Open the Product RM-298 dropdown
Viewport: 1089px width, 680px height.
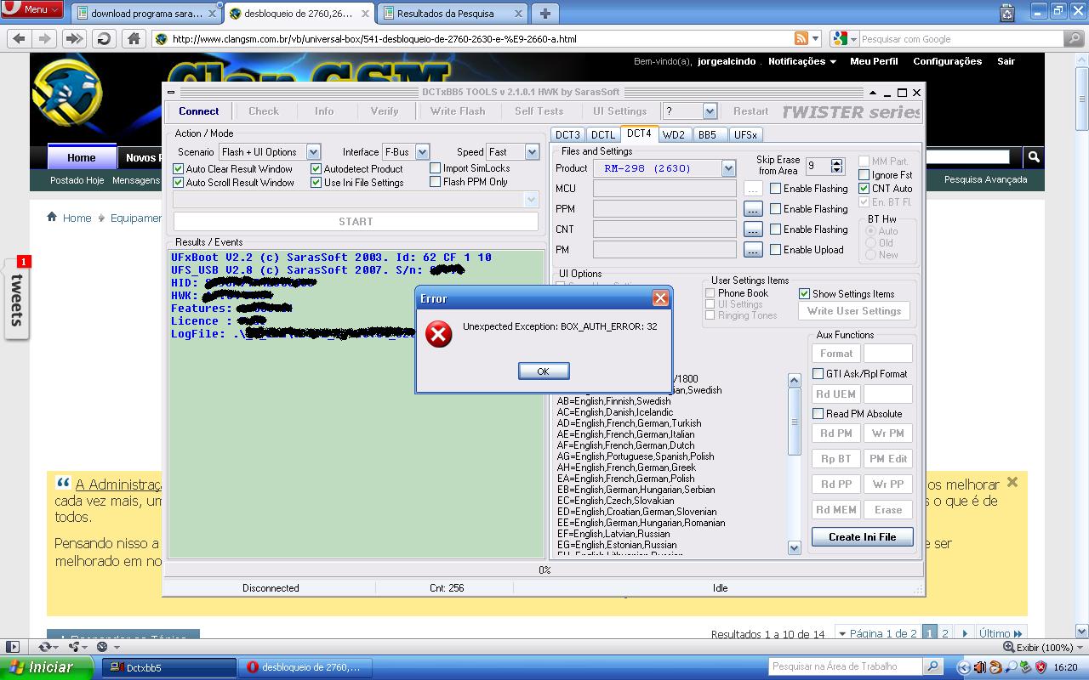coord(728,168)
